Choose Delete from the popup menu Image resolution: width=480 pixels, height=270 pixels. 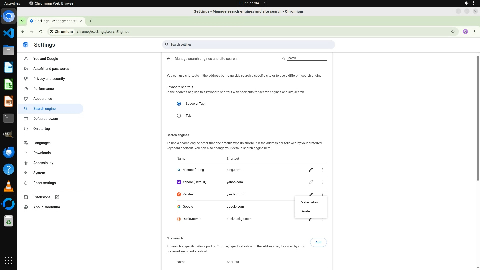(x=305, y=211)
